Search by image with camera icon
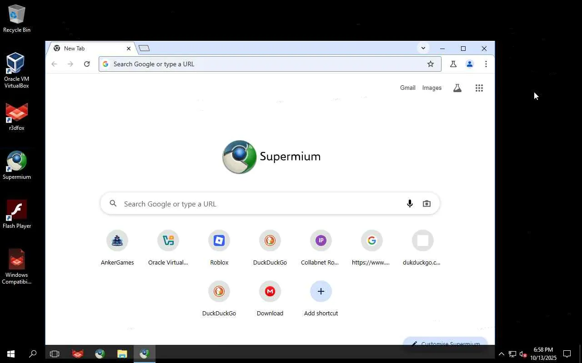 426,204
